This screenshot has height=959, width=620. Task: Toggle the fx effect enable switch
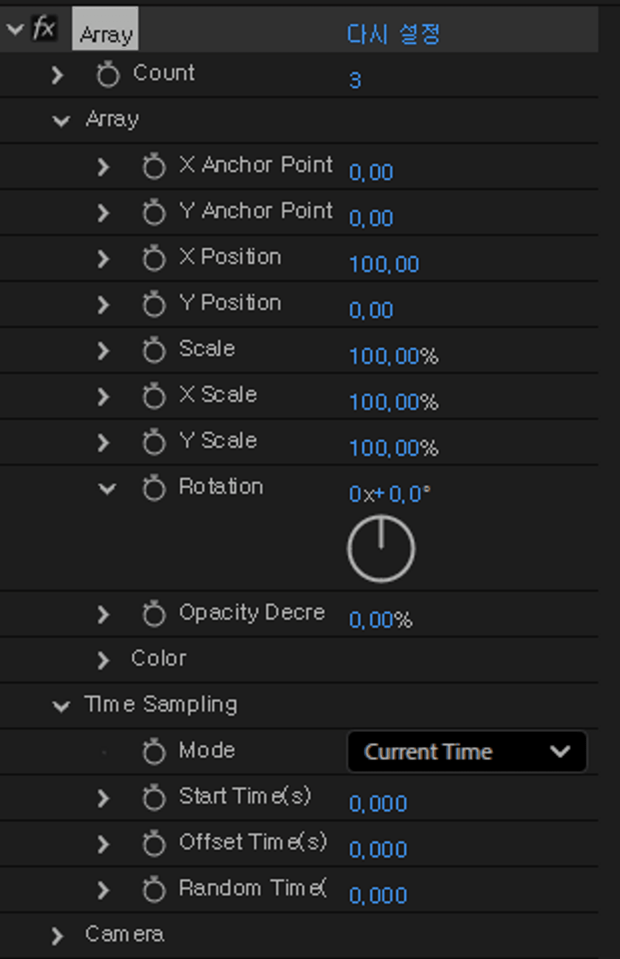pos(43,28)
